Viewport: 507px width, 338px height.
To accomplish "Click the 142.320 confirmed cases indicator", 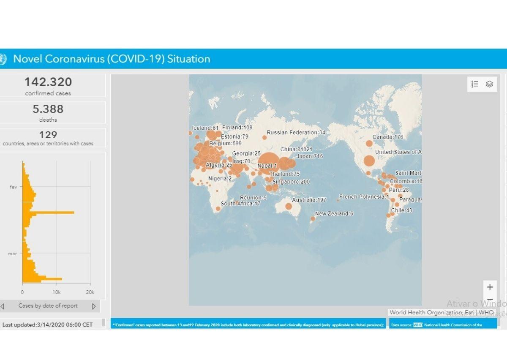I will click(x=48, y=86).
